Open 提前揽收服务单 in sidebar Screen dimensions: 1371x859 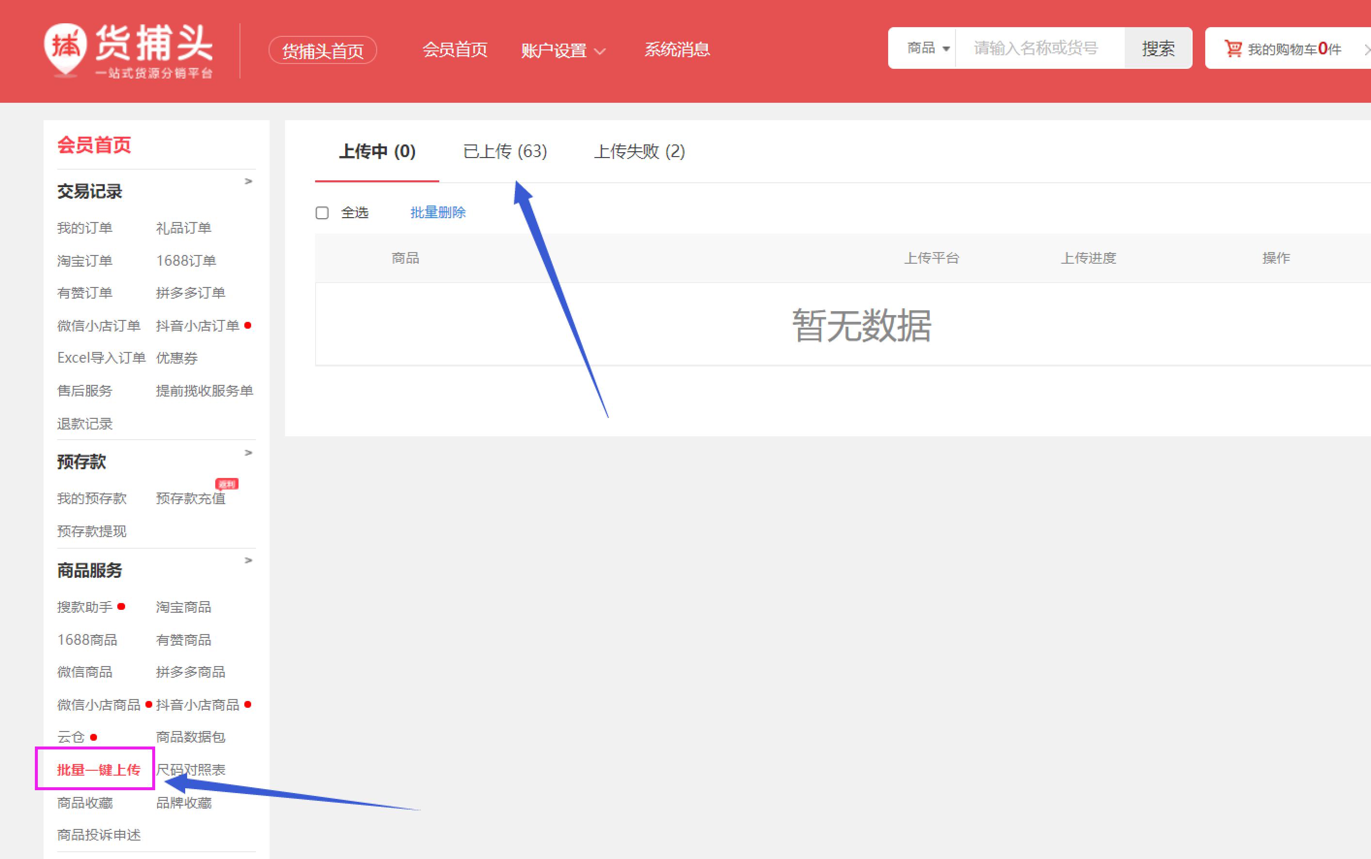pos(205,391)
